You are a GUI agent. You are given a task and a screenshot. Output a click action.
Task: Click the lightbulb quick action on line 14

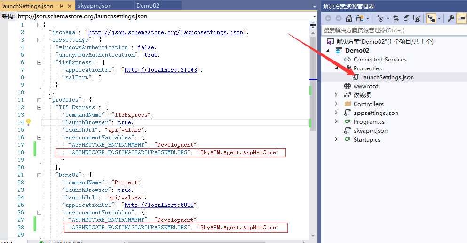[29, 122]
